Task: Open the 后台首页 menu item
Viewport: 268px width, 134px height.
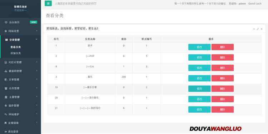Action: [20, 22]
